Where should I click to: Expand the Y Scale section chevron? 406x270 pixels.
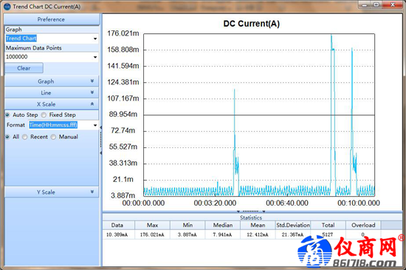(92, 192)
